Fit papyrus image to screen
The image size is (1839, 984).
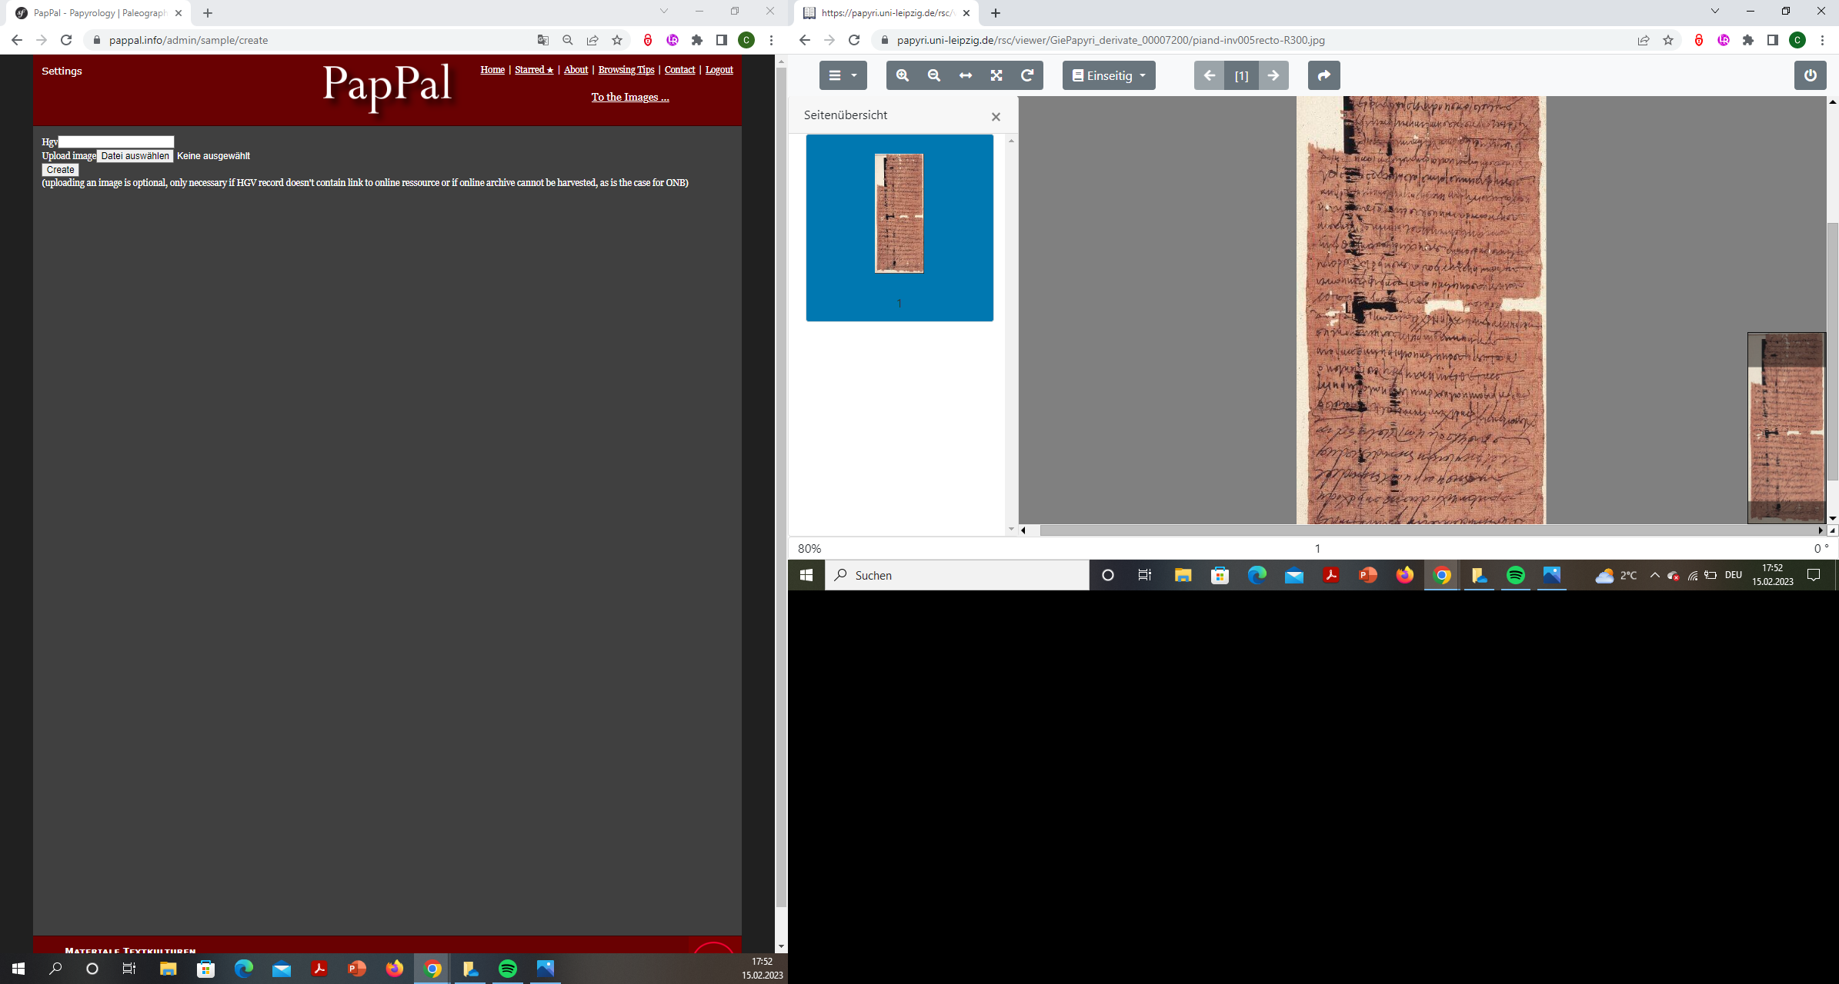996,75
